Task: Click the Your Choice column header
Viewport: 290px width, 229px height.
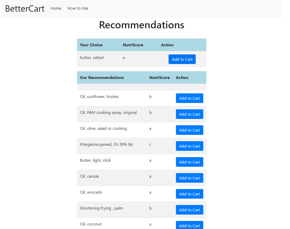Action: [x=91, y=45]
